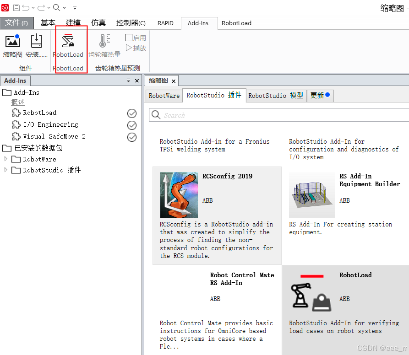
Task: Select the 已安装的数据包 folder
Action: click(x=33, y=148)
